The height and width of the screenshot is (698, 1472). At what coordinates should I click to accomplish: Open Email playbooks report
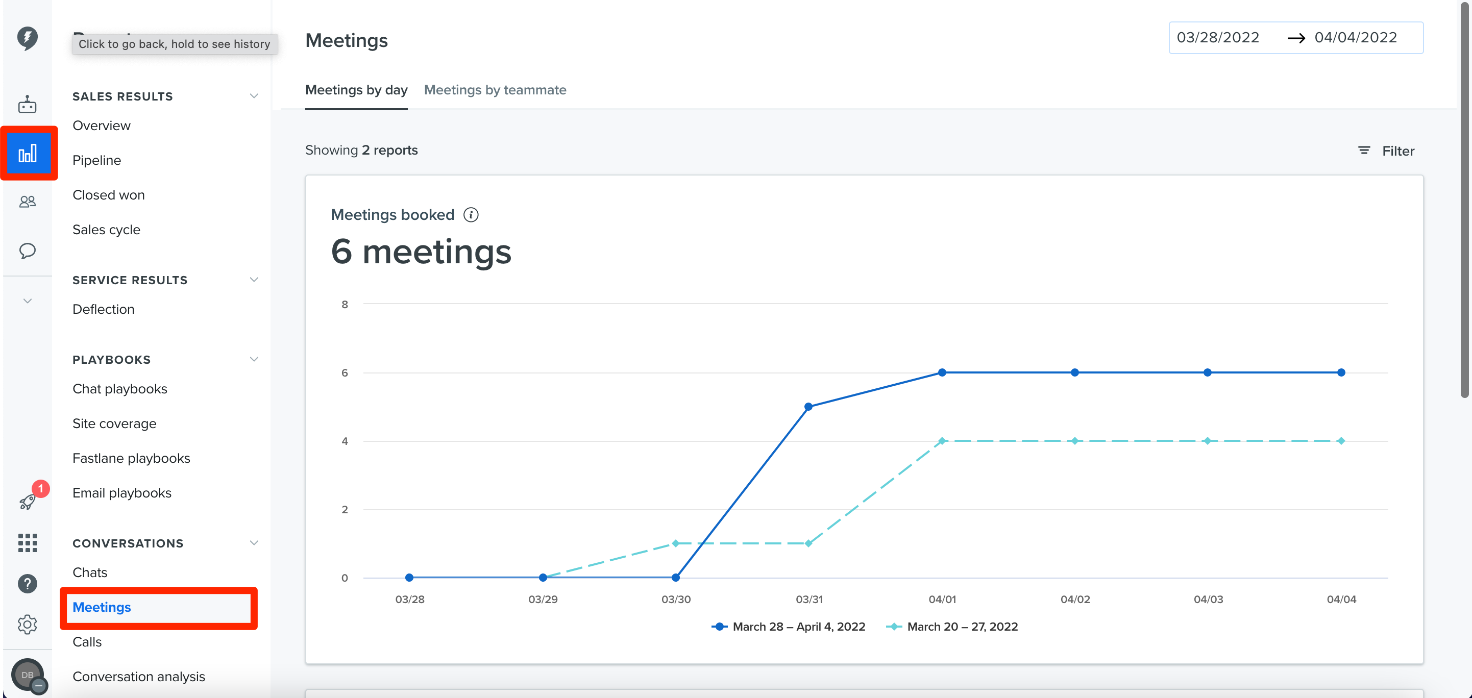pos(121,493)
